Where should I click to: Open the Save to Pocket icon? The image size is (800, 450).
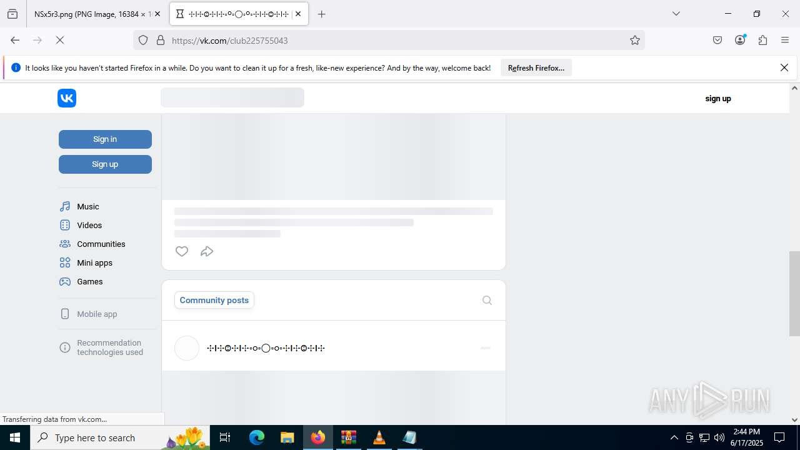[x=717, y=40]
